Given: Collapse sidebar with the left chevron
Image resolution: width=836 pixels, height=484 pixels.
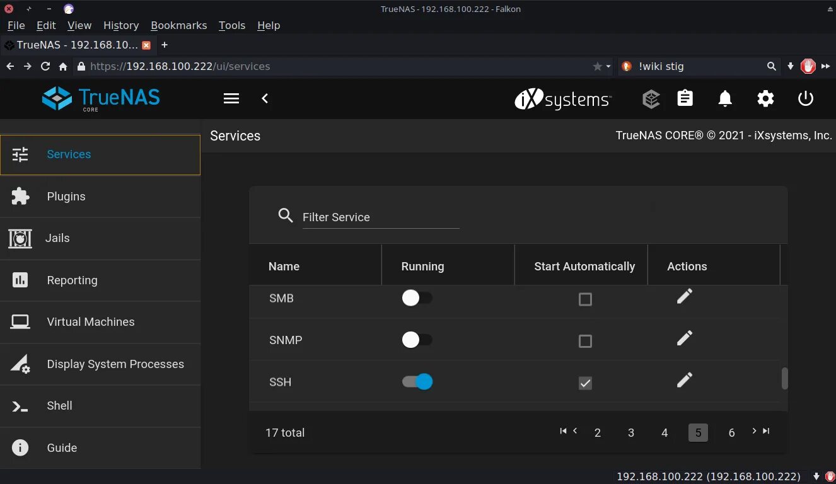Looking at the screenshot, I should [265, 98].
